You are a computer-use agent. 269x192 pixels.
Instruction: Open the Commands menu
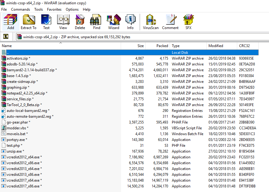pyautogui.click(x=20, y=9)
